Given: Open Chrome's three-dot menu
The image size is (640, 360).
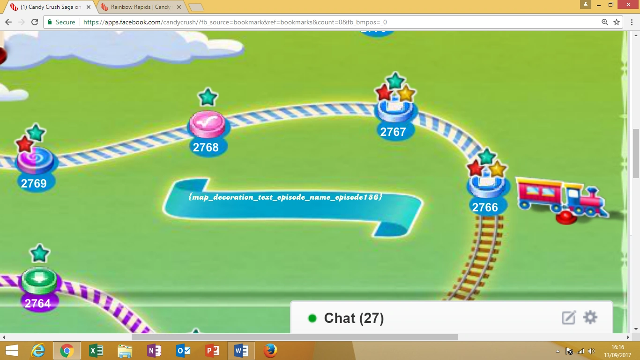Looking at the screenshot, I should click(x=631, y=22).
